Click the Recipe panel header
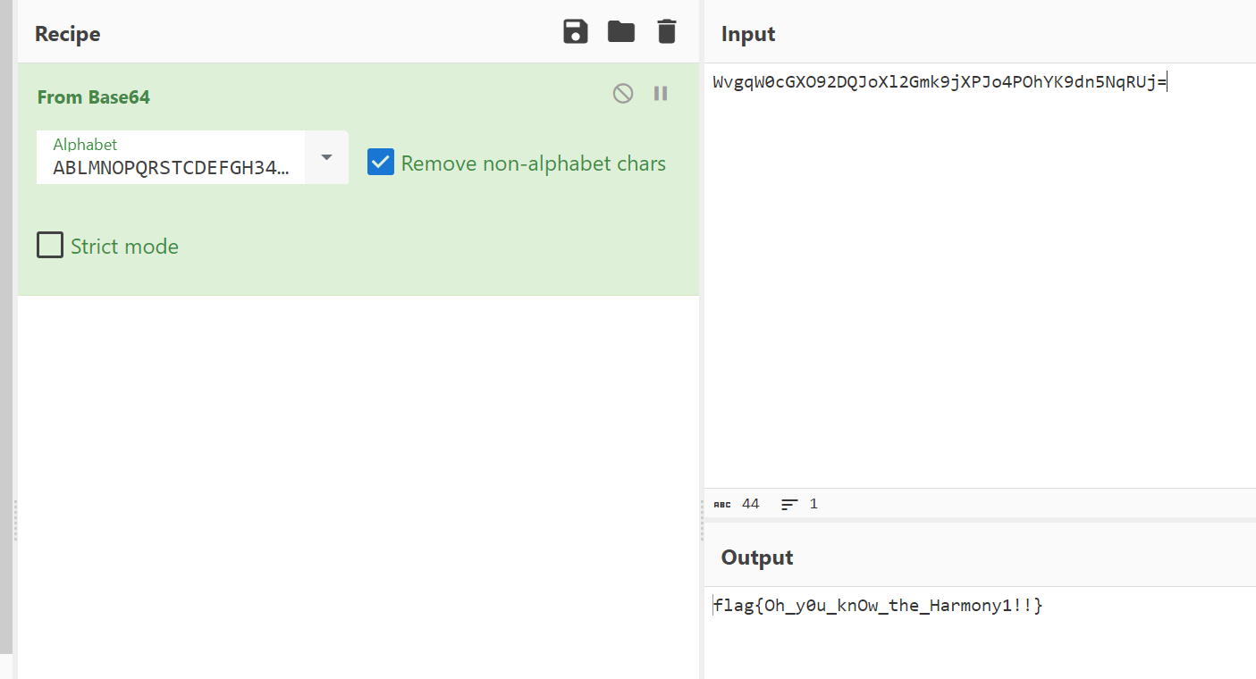The image size is (1256, 679). point(68,34)
